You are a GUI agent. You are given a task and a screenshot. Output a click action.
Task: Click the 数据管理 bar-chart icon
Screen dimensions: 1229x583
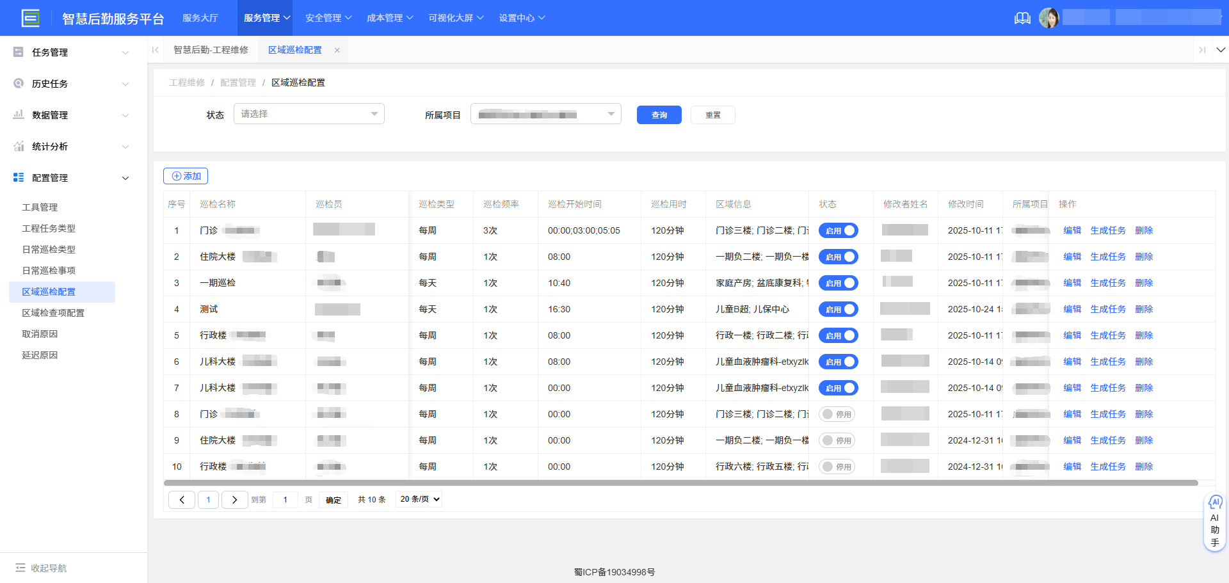pos(18,115)
